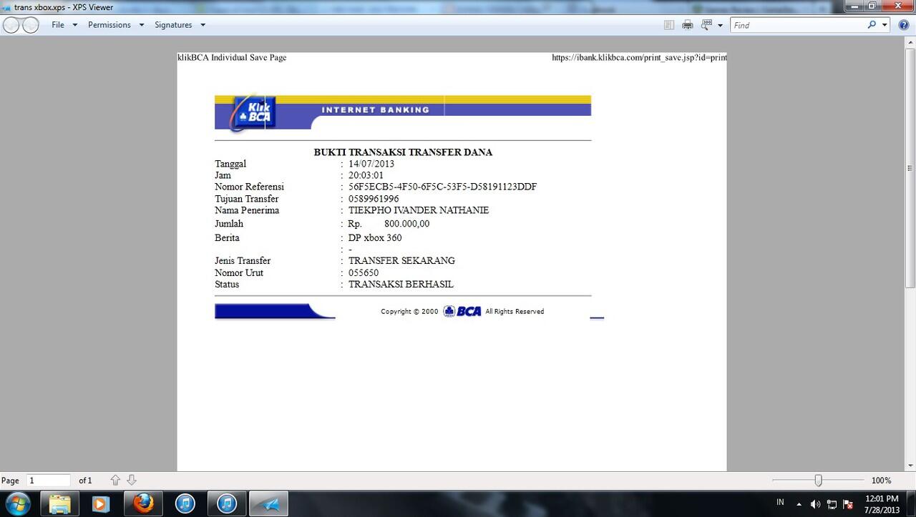Click the 100% zoom level text

(x=882, y=481)
